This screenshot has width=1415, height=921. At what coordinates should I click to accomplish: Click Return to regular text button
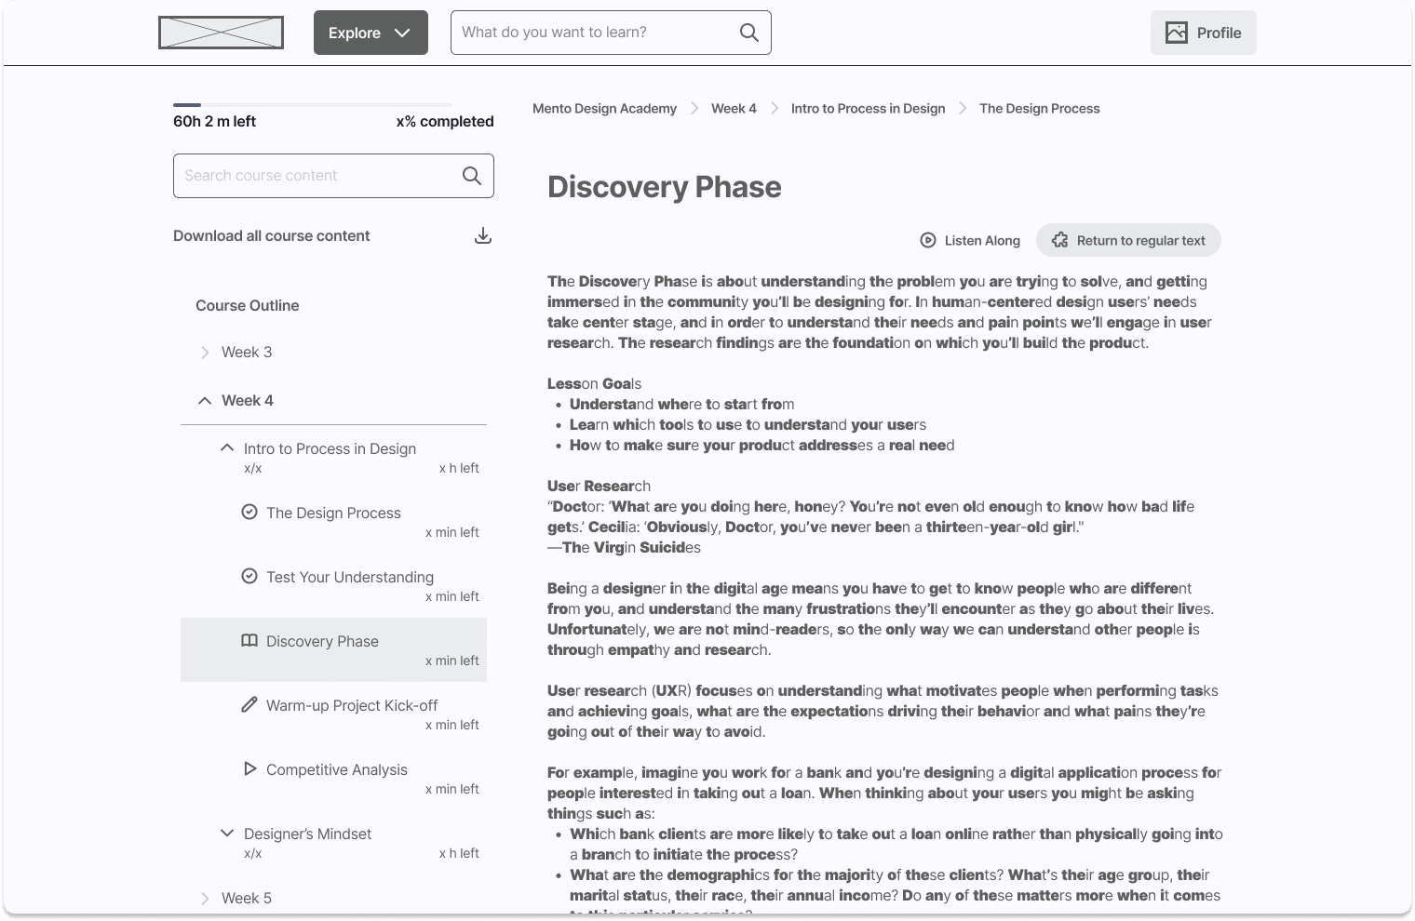[1128, 240]
